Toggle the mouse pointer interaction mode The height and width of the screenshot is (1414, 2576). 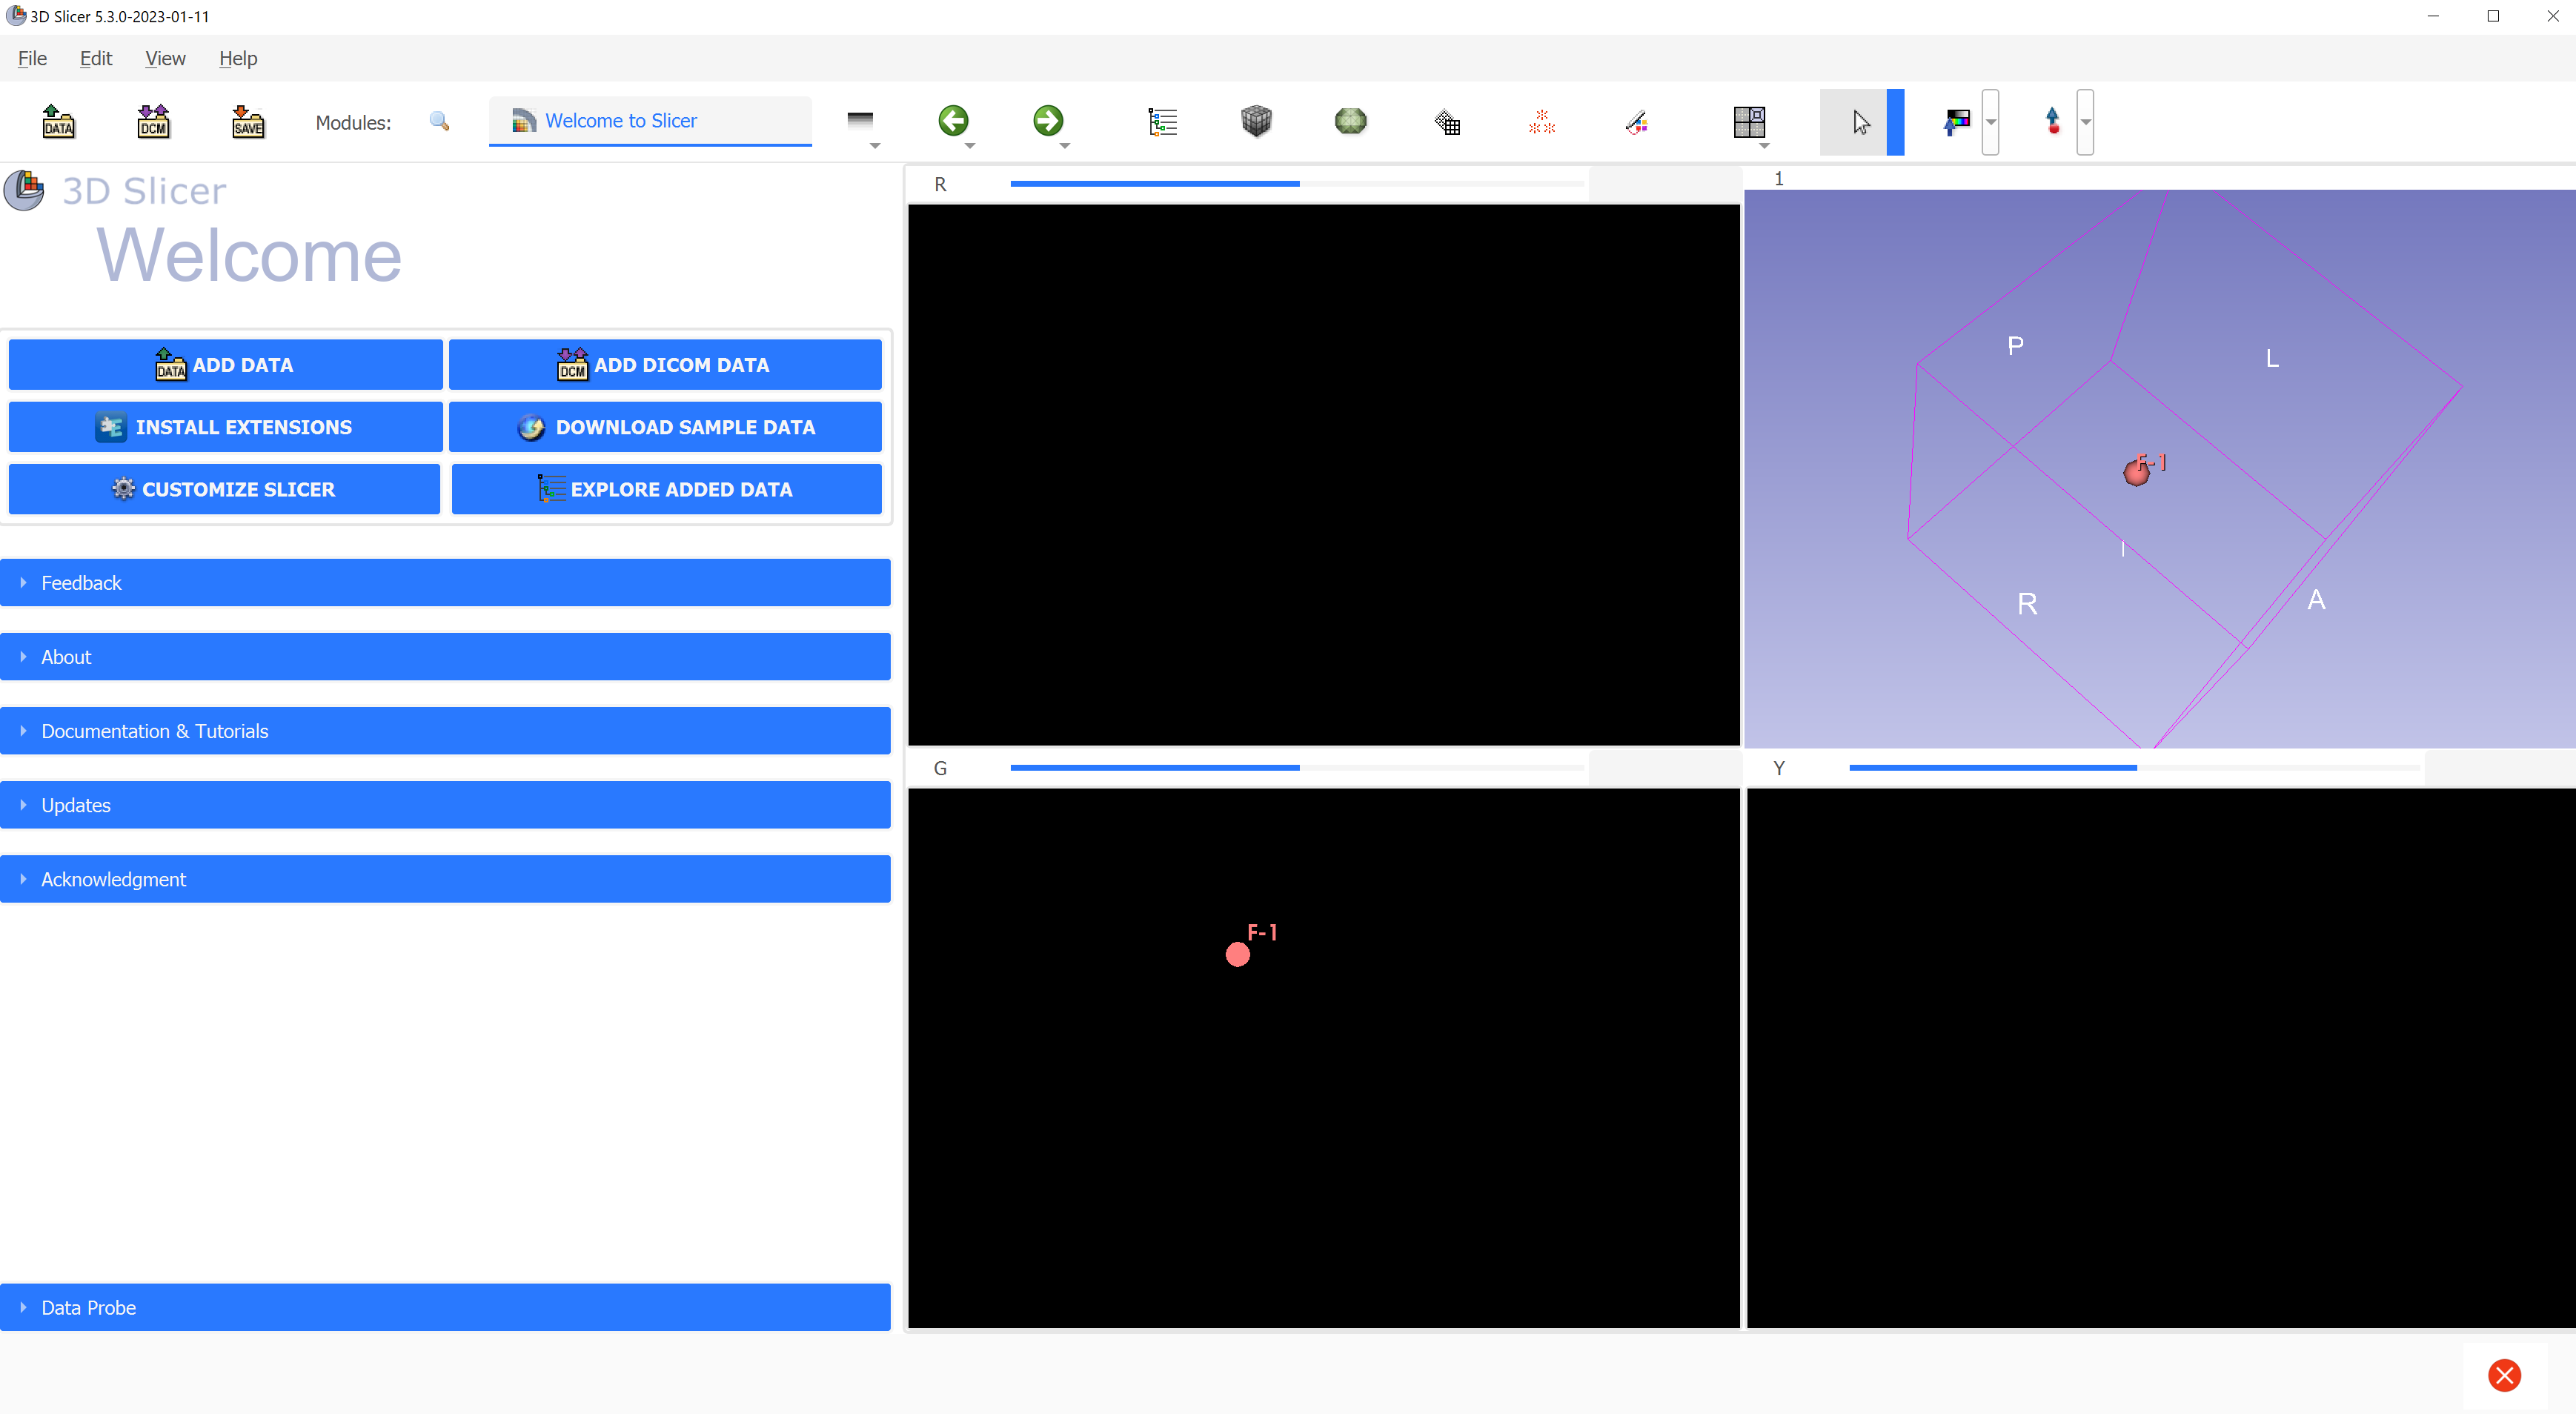pos(1859,121)
